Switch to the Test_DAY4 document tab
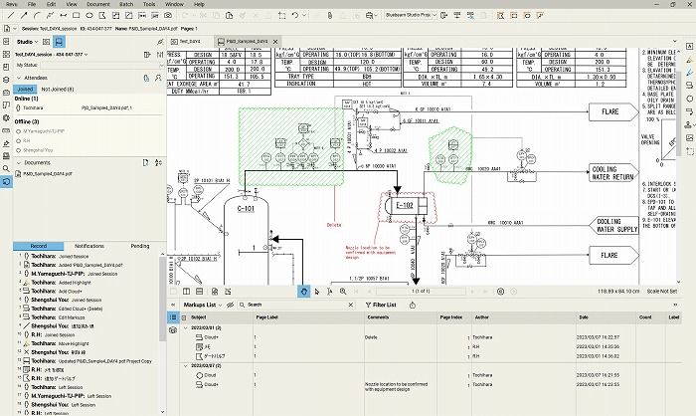The width and height of the screenshot is (696, 416). (190, 42)
